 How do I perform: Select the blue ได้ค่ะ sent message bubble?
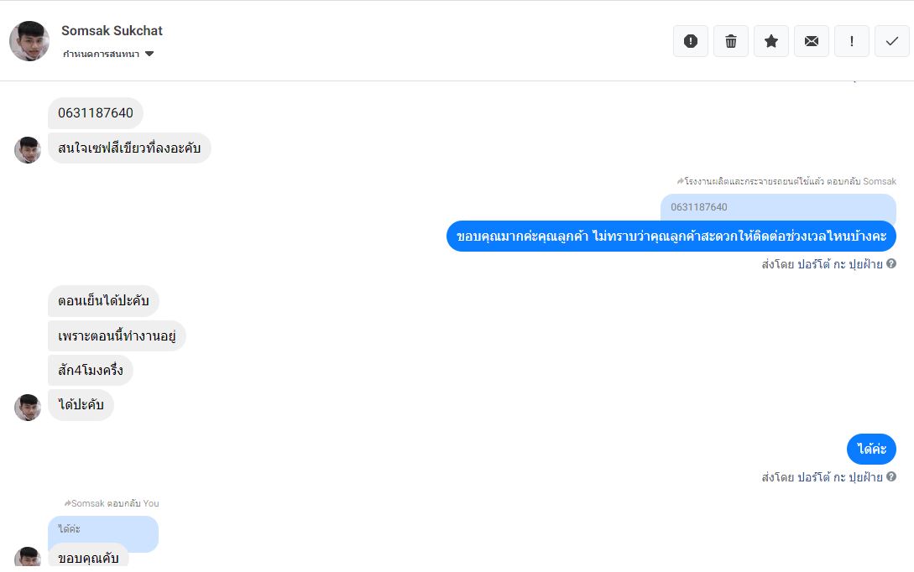(x=871, y=449)
